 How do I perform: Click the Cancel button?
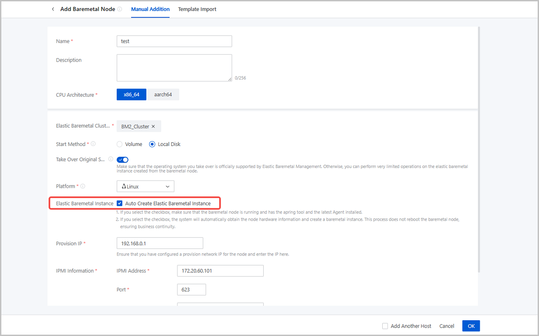click(446, 326)
